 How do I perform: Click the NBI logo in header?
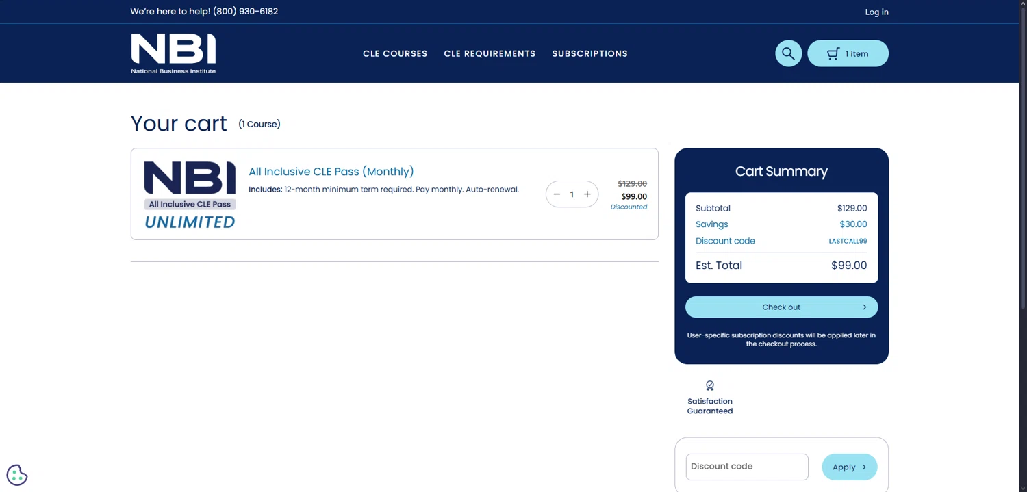point(173,53)
